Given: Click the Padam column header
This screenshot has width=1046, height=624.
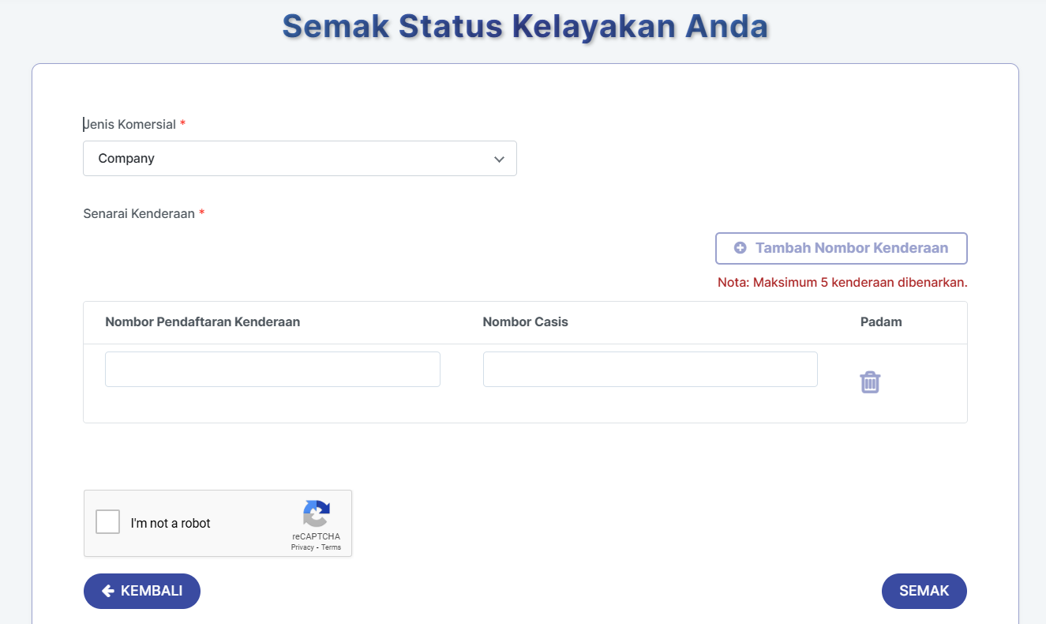Looking at the screenshot, I should pos(881,322).
